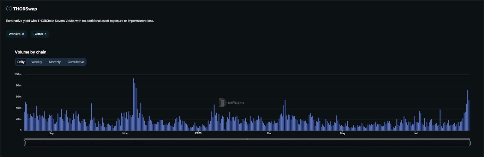Select the Daily volume tab
Viewport: 484px width, 157px height.
pos(21,62)
